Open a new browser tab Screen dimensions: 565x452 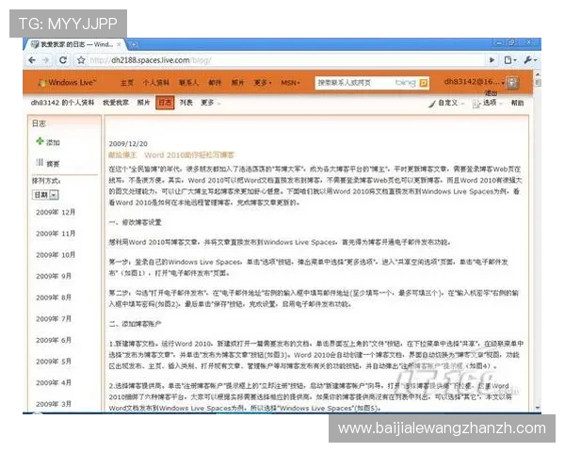point(134,44)
